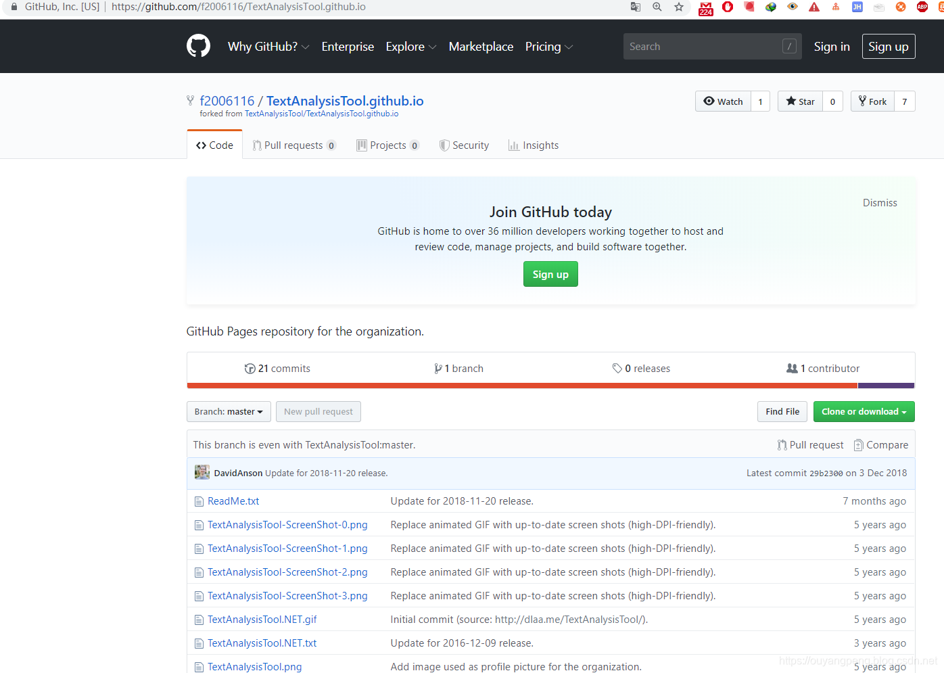Open the latest commit hash 29b2300

point(826,473)
